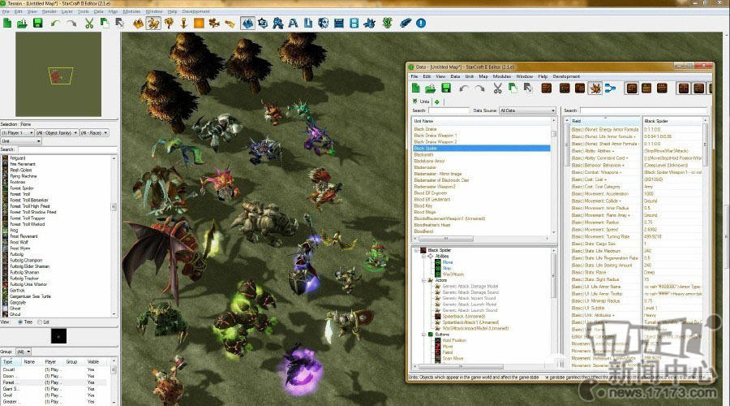Click the Cut scissors icon in Terrain toolbar
The width and height of the screenshot is (730, 406).
tap(89, 23)
